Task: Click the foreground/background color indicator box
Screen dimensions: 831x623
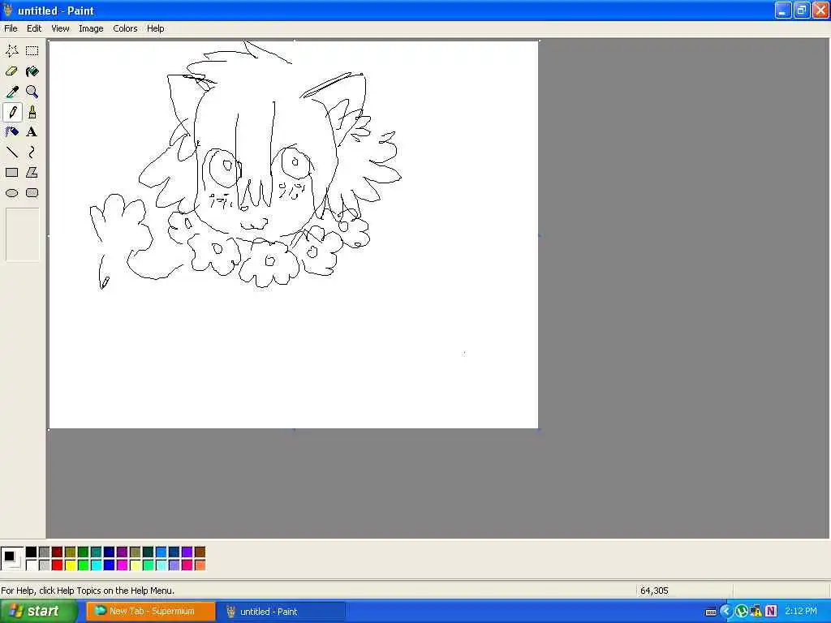Action: (x=11, y=558)
